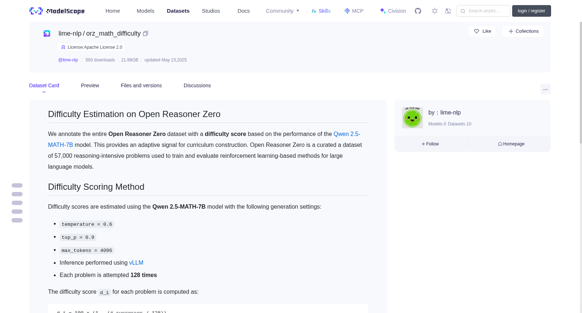Click the 'max_tokens = 4096' code snippet
This screenshot has height=313, width=582.
(x=87, y=250)
